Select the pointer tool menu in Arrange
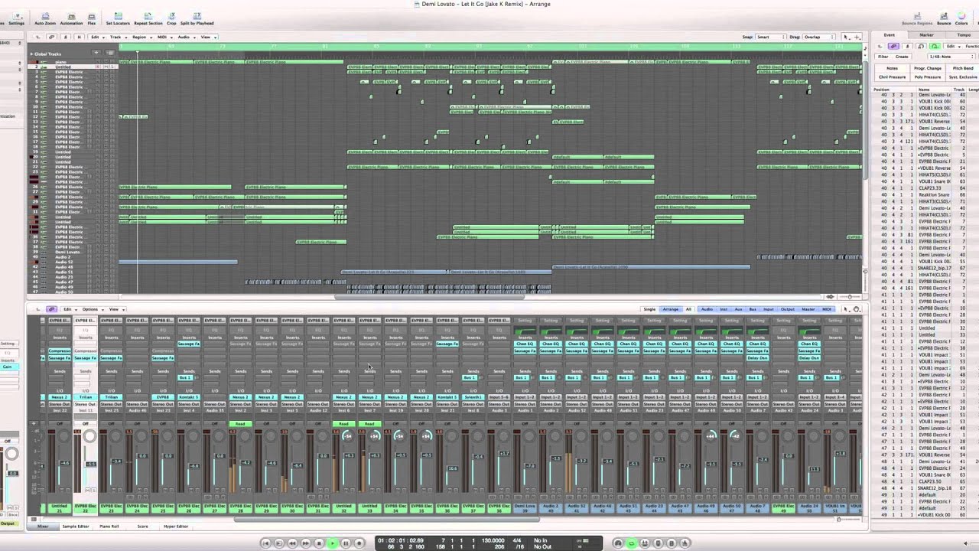979x551 pixels. 847,37
